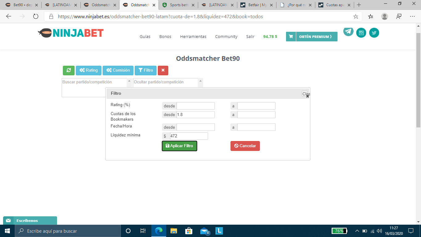421x237 pixels.
Task: Click the Fecha/Hora desde input field
Action: click(196, 127)
